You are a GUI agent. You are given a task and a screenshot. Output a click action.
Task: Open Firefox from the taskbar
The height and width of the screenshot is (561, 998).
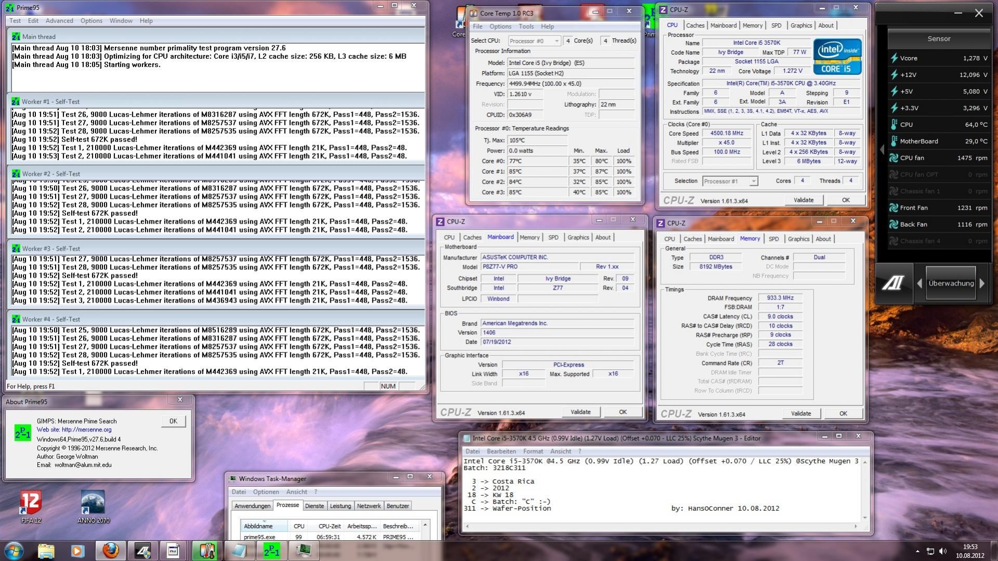click(x=110, y=551)
